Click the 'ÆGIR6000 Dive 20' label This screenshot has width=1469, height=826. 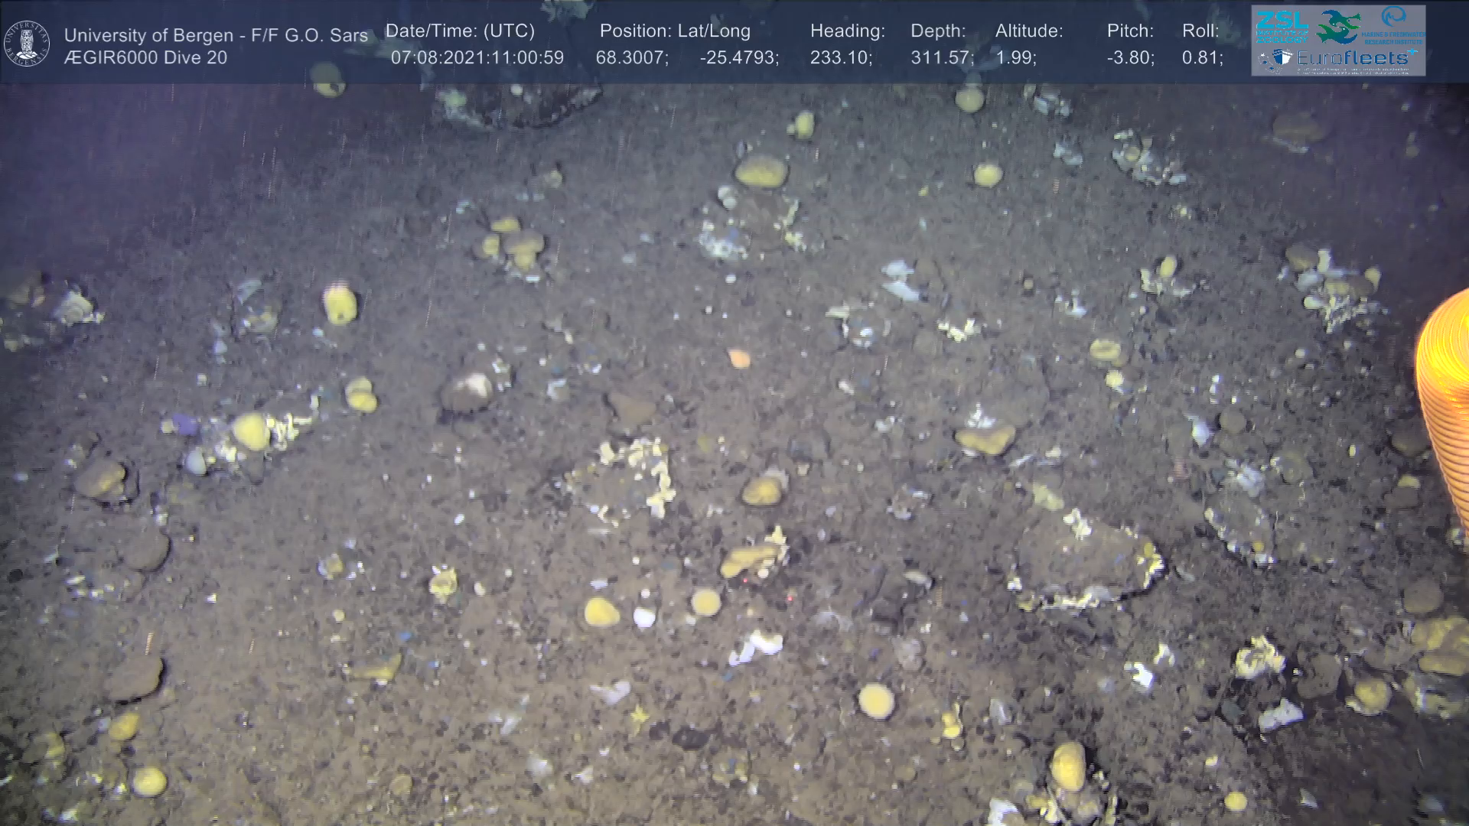(145, 58)
